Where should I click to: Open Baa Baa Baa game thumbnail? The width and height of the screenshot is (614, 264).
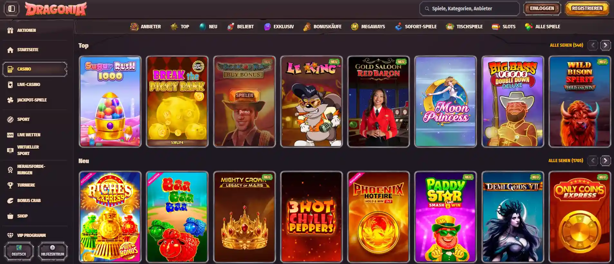[x=177, y=217]
